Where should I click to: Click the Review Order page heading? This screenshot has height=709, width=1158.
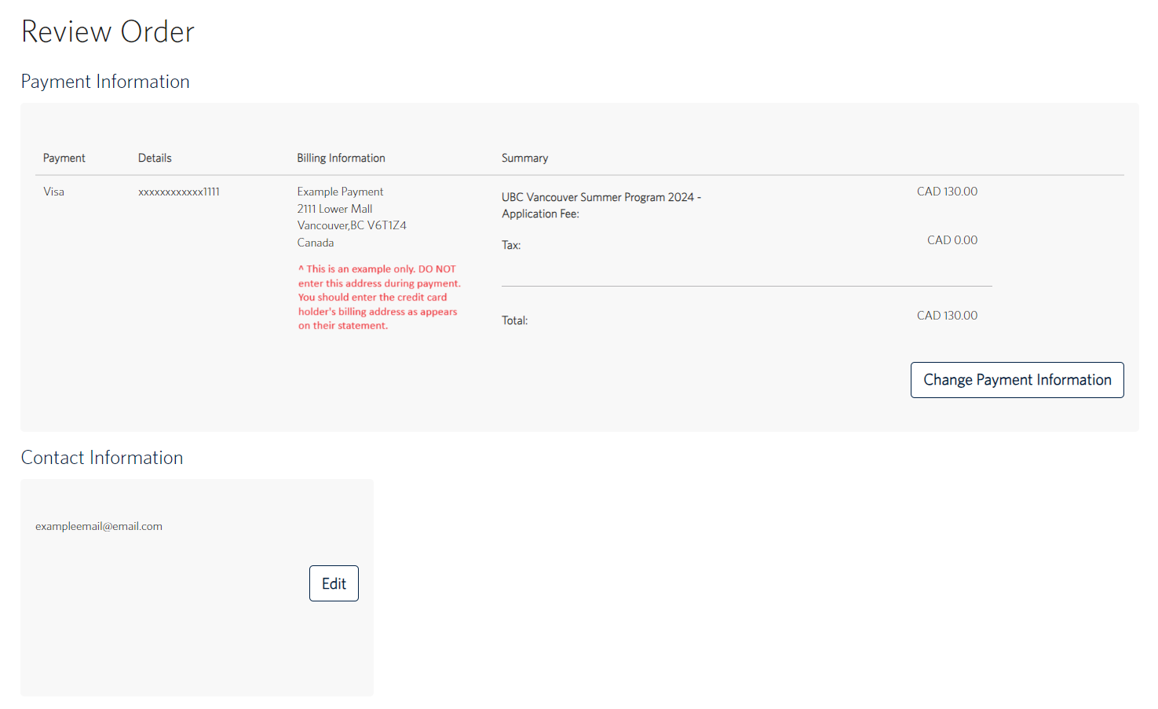click(108, 32)
